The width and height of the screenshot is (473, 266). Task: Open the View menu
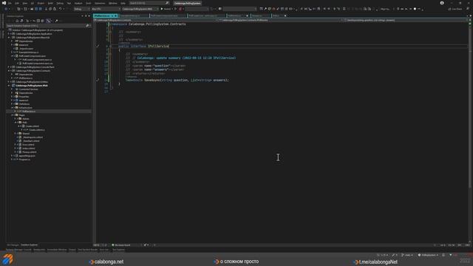coord(24,3)
